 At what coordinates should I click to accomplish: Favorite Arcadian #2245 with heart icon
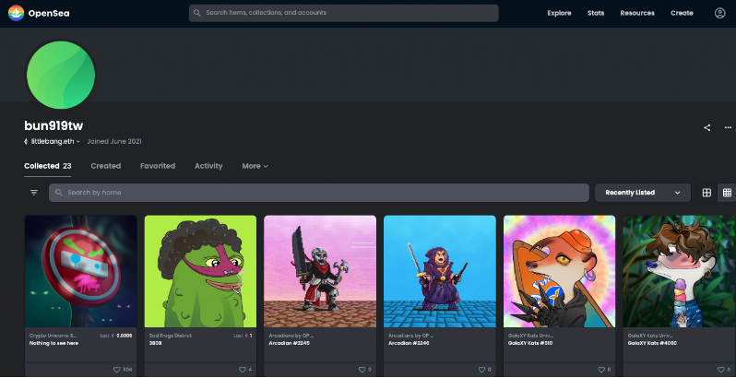362,370
